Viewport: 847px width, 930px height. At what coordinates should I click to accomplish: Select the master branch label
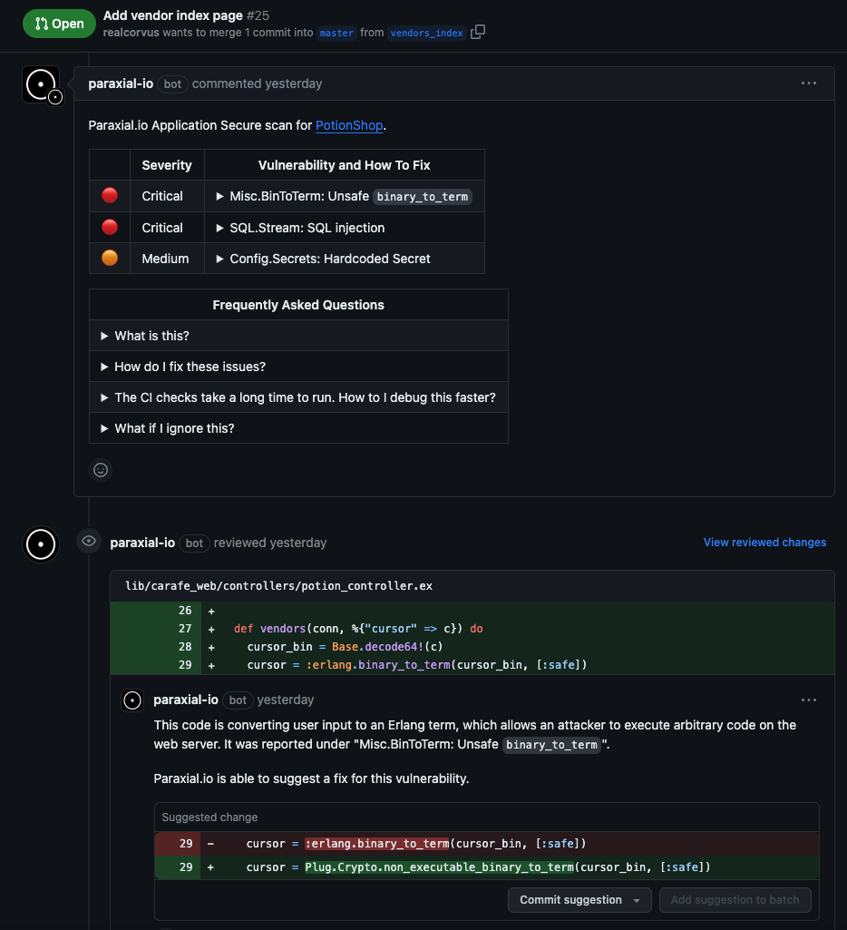(336, 33)
